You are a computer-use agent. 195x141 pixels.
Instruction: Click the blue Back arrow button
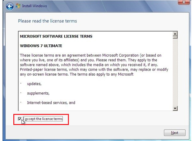click(10, 6)
